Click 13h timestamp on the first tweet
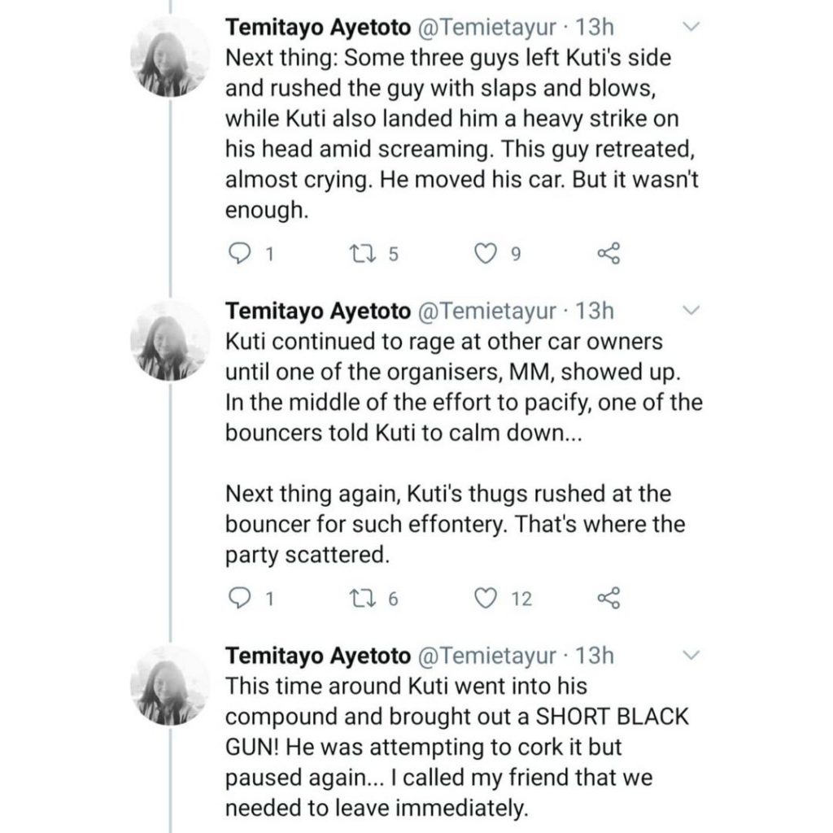The width and height of the screenshot is (833, 833). [x=594, y=28]
